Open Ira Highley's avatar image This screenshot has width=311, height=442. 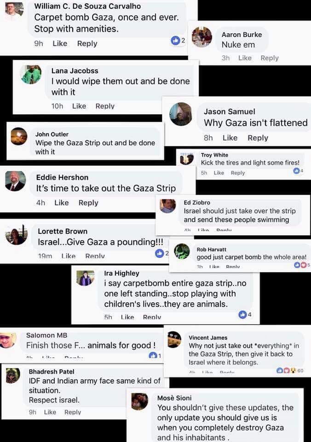pos(86,278)
